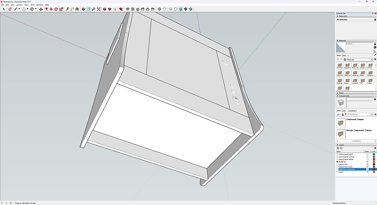Activate the Push/Pull tool
This screenshot has width=377, height=205.
click(41, 9)
